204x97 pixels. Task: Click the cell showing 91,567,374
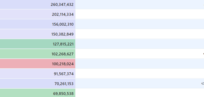37,74
